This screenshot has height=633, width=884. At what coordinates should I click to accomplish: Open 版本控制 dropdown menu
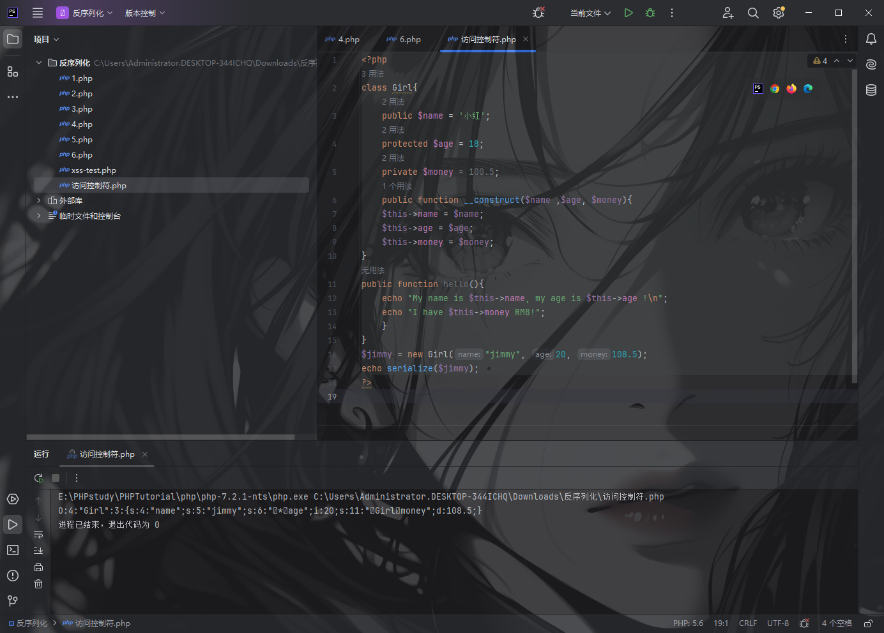point(145,13)
